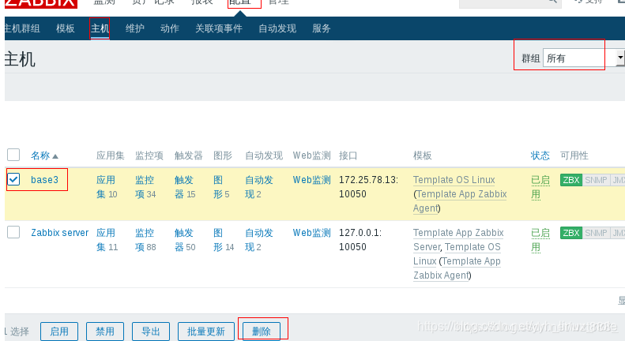Open the 主机 submenu tab
625x341 pixels.
click(x=100, y=28)
